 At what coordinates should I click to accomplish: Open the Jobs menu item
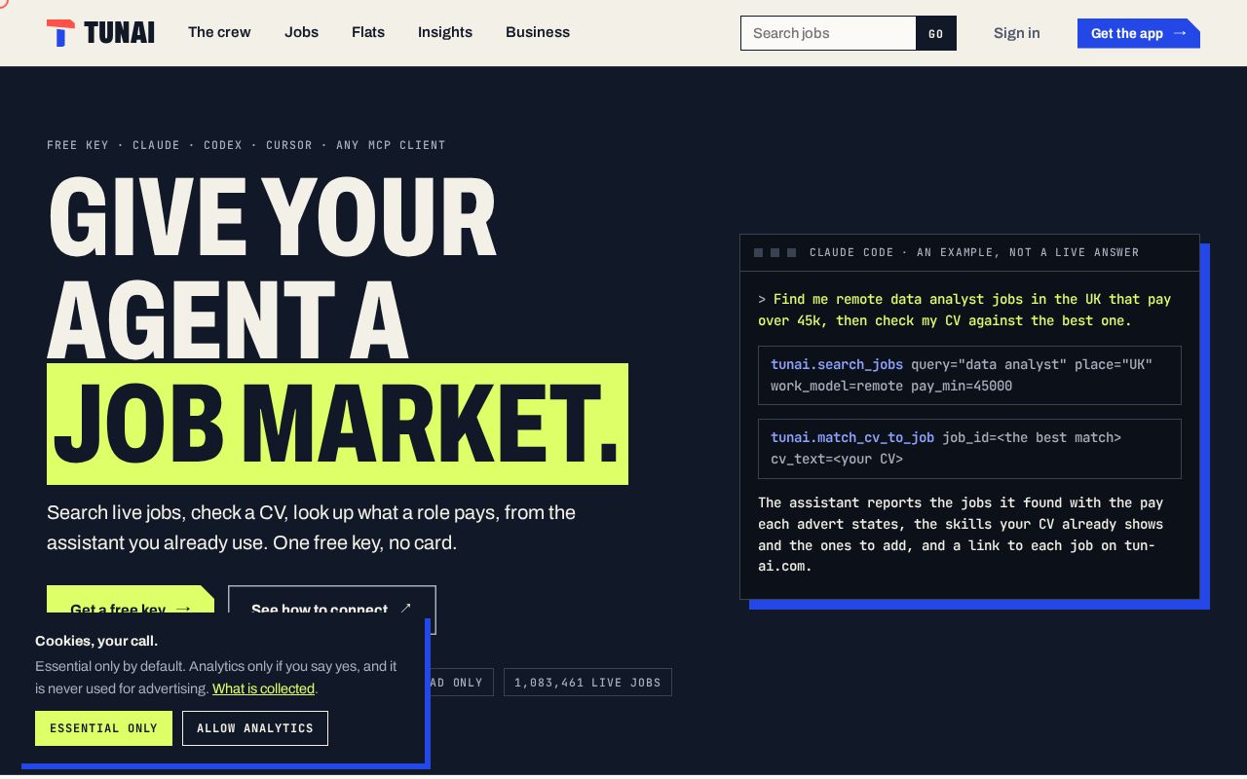(301, 32)
